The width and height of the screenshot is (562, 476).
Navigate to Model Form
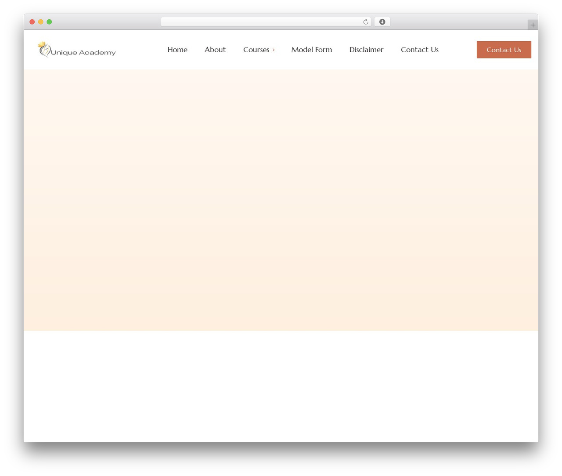[312, 50]
